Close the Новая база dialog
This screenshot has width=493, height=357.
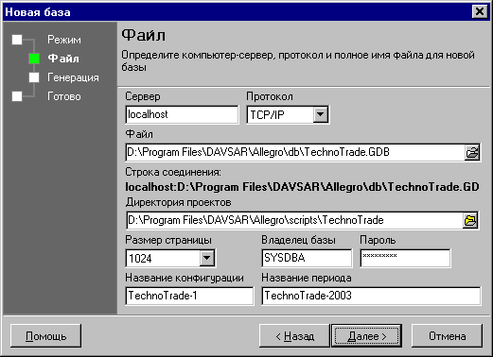click(480, 11)
